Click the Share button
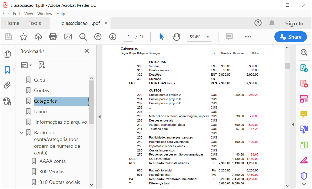Screen dimensions: 312x189 click(291, 37)
